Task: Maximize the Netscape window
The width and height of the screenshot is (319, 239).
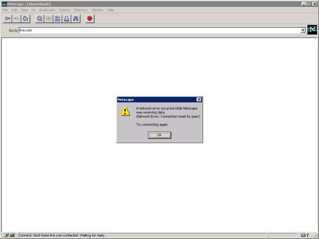Action: tap(309, 4)
